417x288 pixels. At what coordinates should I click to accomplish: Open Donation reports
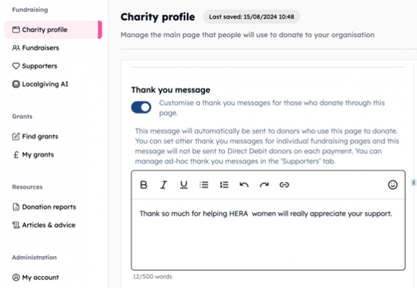[49, 207]
